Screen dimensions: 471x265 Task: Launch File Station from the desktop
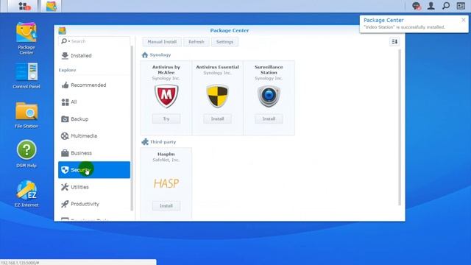coord(26,116)
